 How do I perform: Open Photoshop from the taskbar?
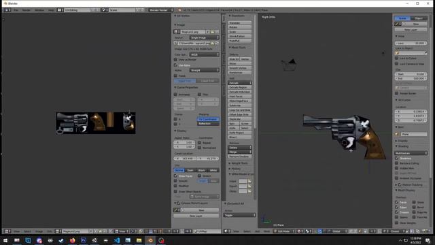point(83,240)
